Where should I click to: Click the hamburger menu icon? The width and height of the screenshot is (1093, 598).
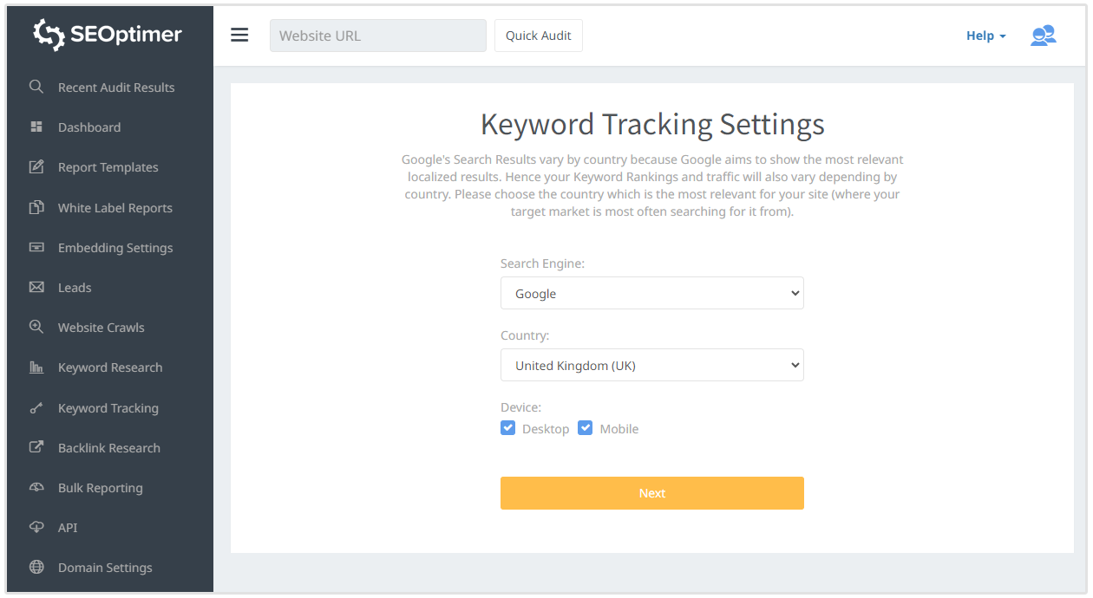(239, 35)
